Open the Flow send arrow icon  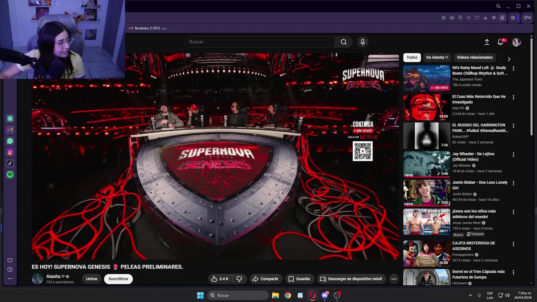point(469,18)
